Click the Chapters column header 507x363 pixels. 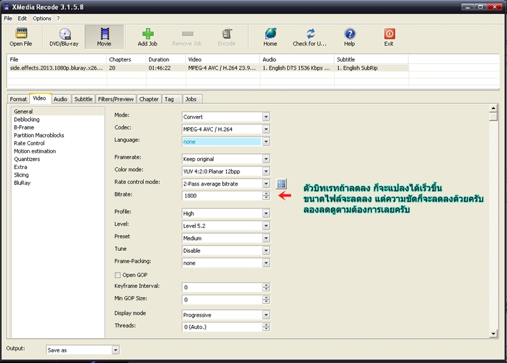pyautogui.click(x=126, y=60)
